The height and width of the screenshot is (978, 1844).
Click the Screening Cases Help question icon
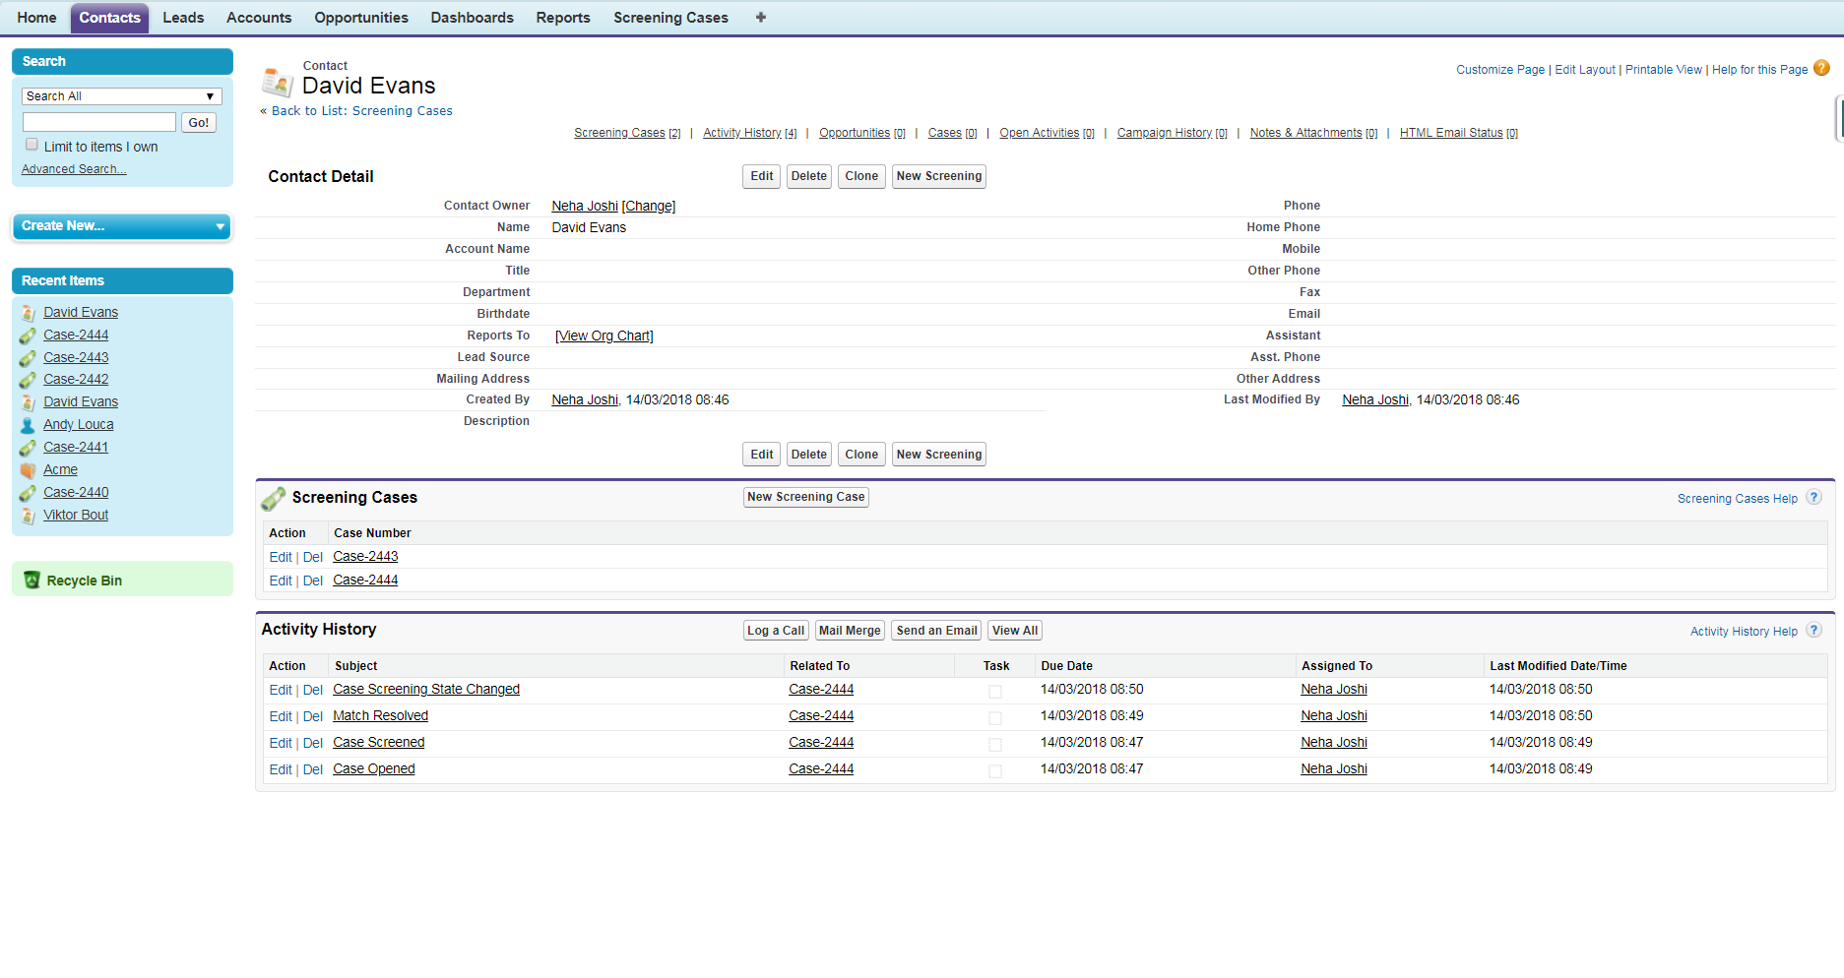click(1814, 498)
